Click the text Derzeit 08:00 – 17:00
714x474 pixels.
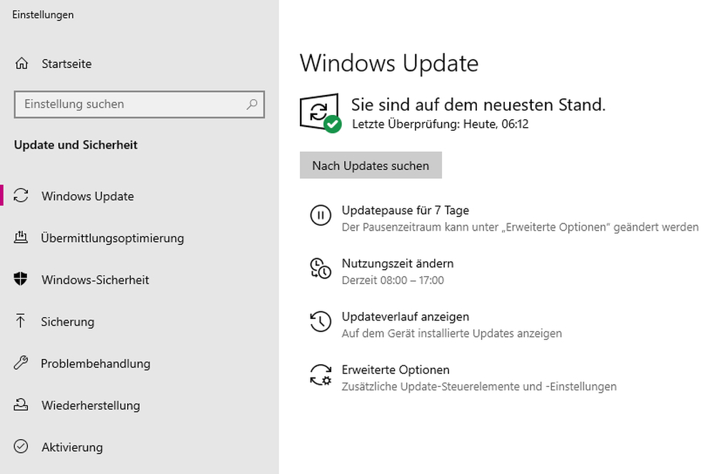pos(393,280)
